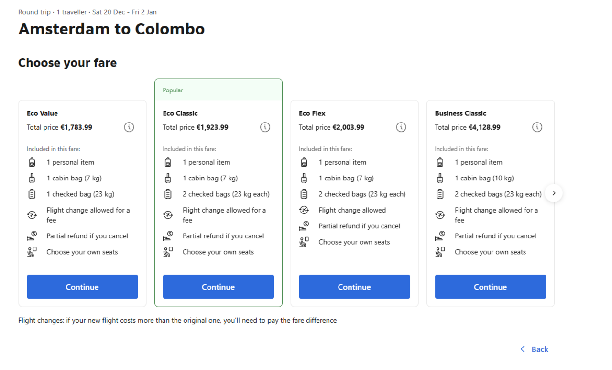Continue with the Eco Flex fare
Screen dimensions: 612x370
(354, 287)
